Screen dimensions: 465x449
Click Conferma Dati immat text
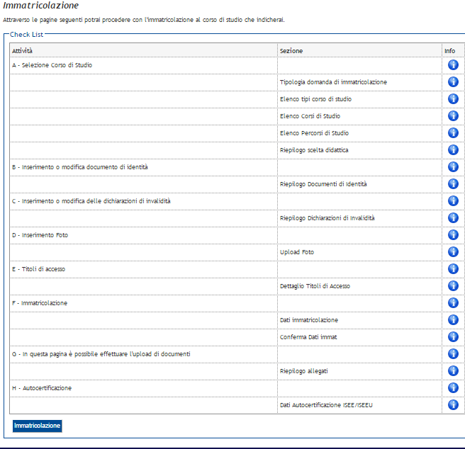(x=308, y=337)
